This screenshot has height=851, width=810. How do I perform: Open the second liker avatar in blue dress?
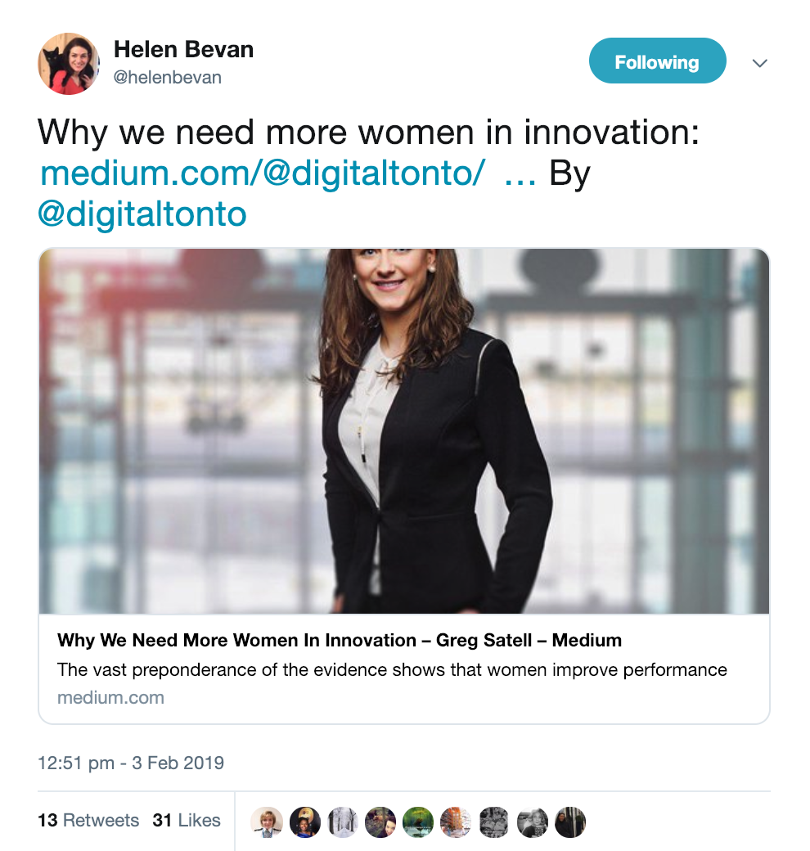pyautogui.click(x=304, y=822)
